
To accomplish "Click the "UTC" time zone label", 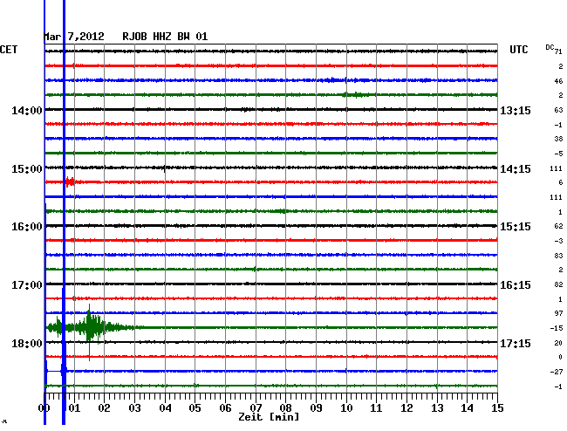I will (518, 50).
